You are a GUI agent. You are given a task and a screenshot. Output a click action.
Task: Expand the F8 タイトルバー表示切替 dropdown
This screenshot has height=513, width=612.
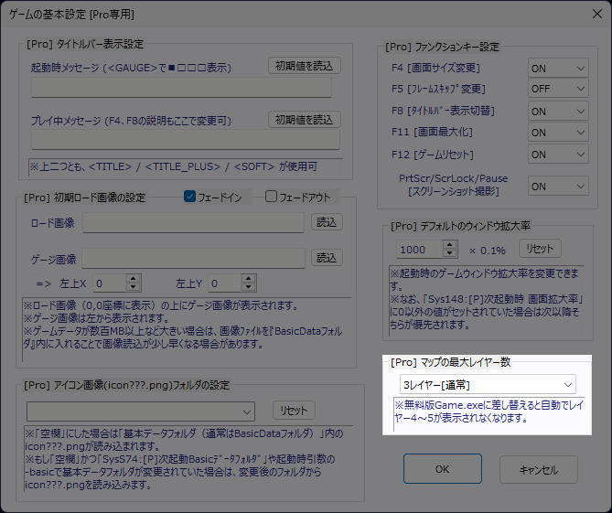pos(558,112)
